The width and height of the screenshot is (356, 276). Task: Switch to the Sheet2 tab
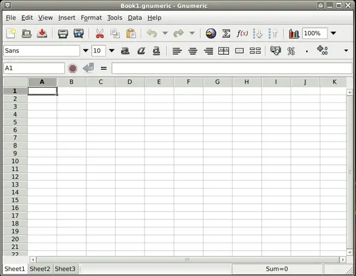click(x=40, y=269)
